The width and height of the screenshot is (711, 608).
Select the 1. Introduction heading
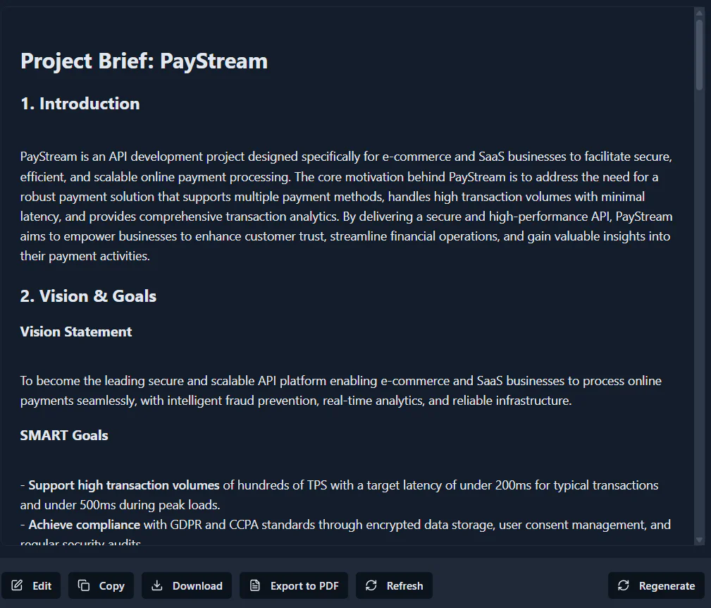[80, 104]
